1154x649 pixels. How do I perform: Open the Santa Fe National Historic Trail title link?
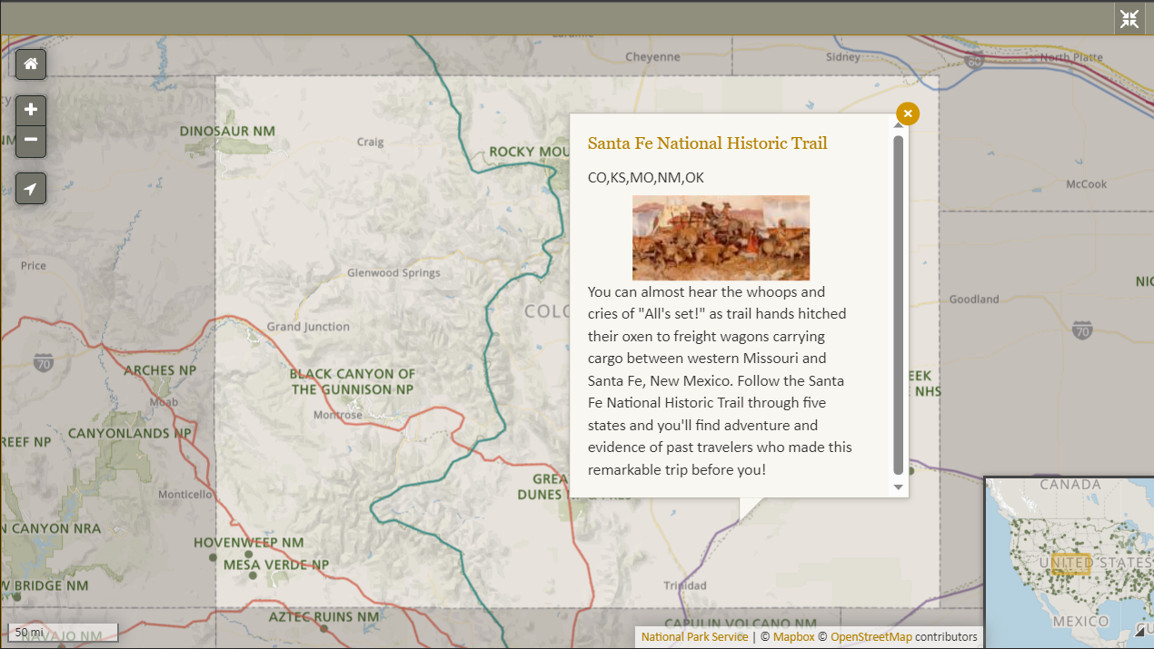tap(707, 143)
